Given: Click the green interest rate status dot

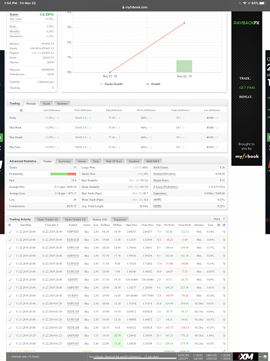Looking at the screenshot, I should tap(9, 356).
